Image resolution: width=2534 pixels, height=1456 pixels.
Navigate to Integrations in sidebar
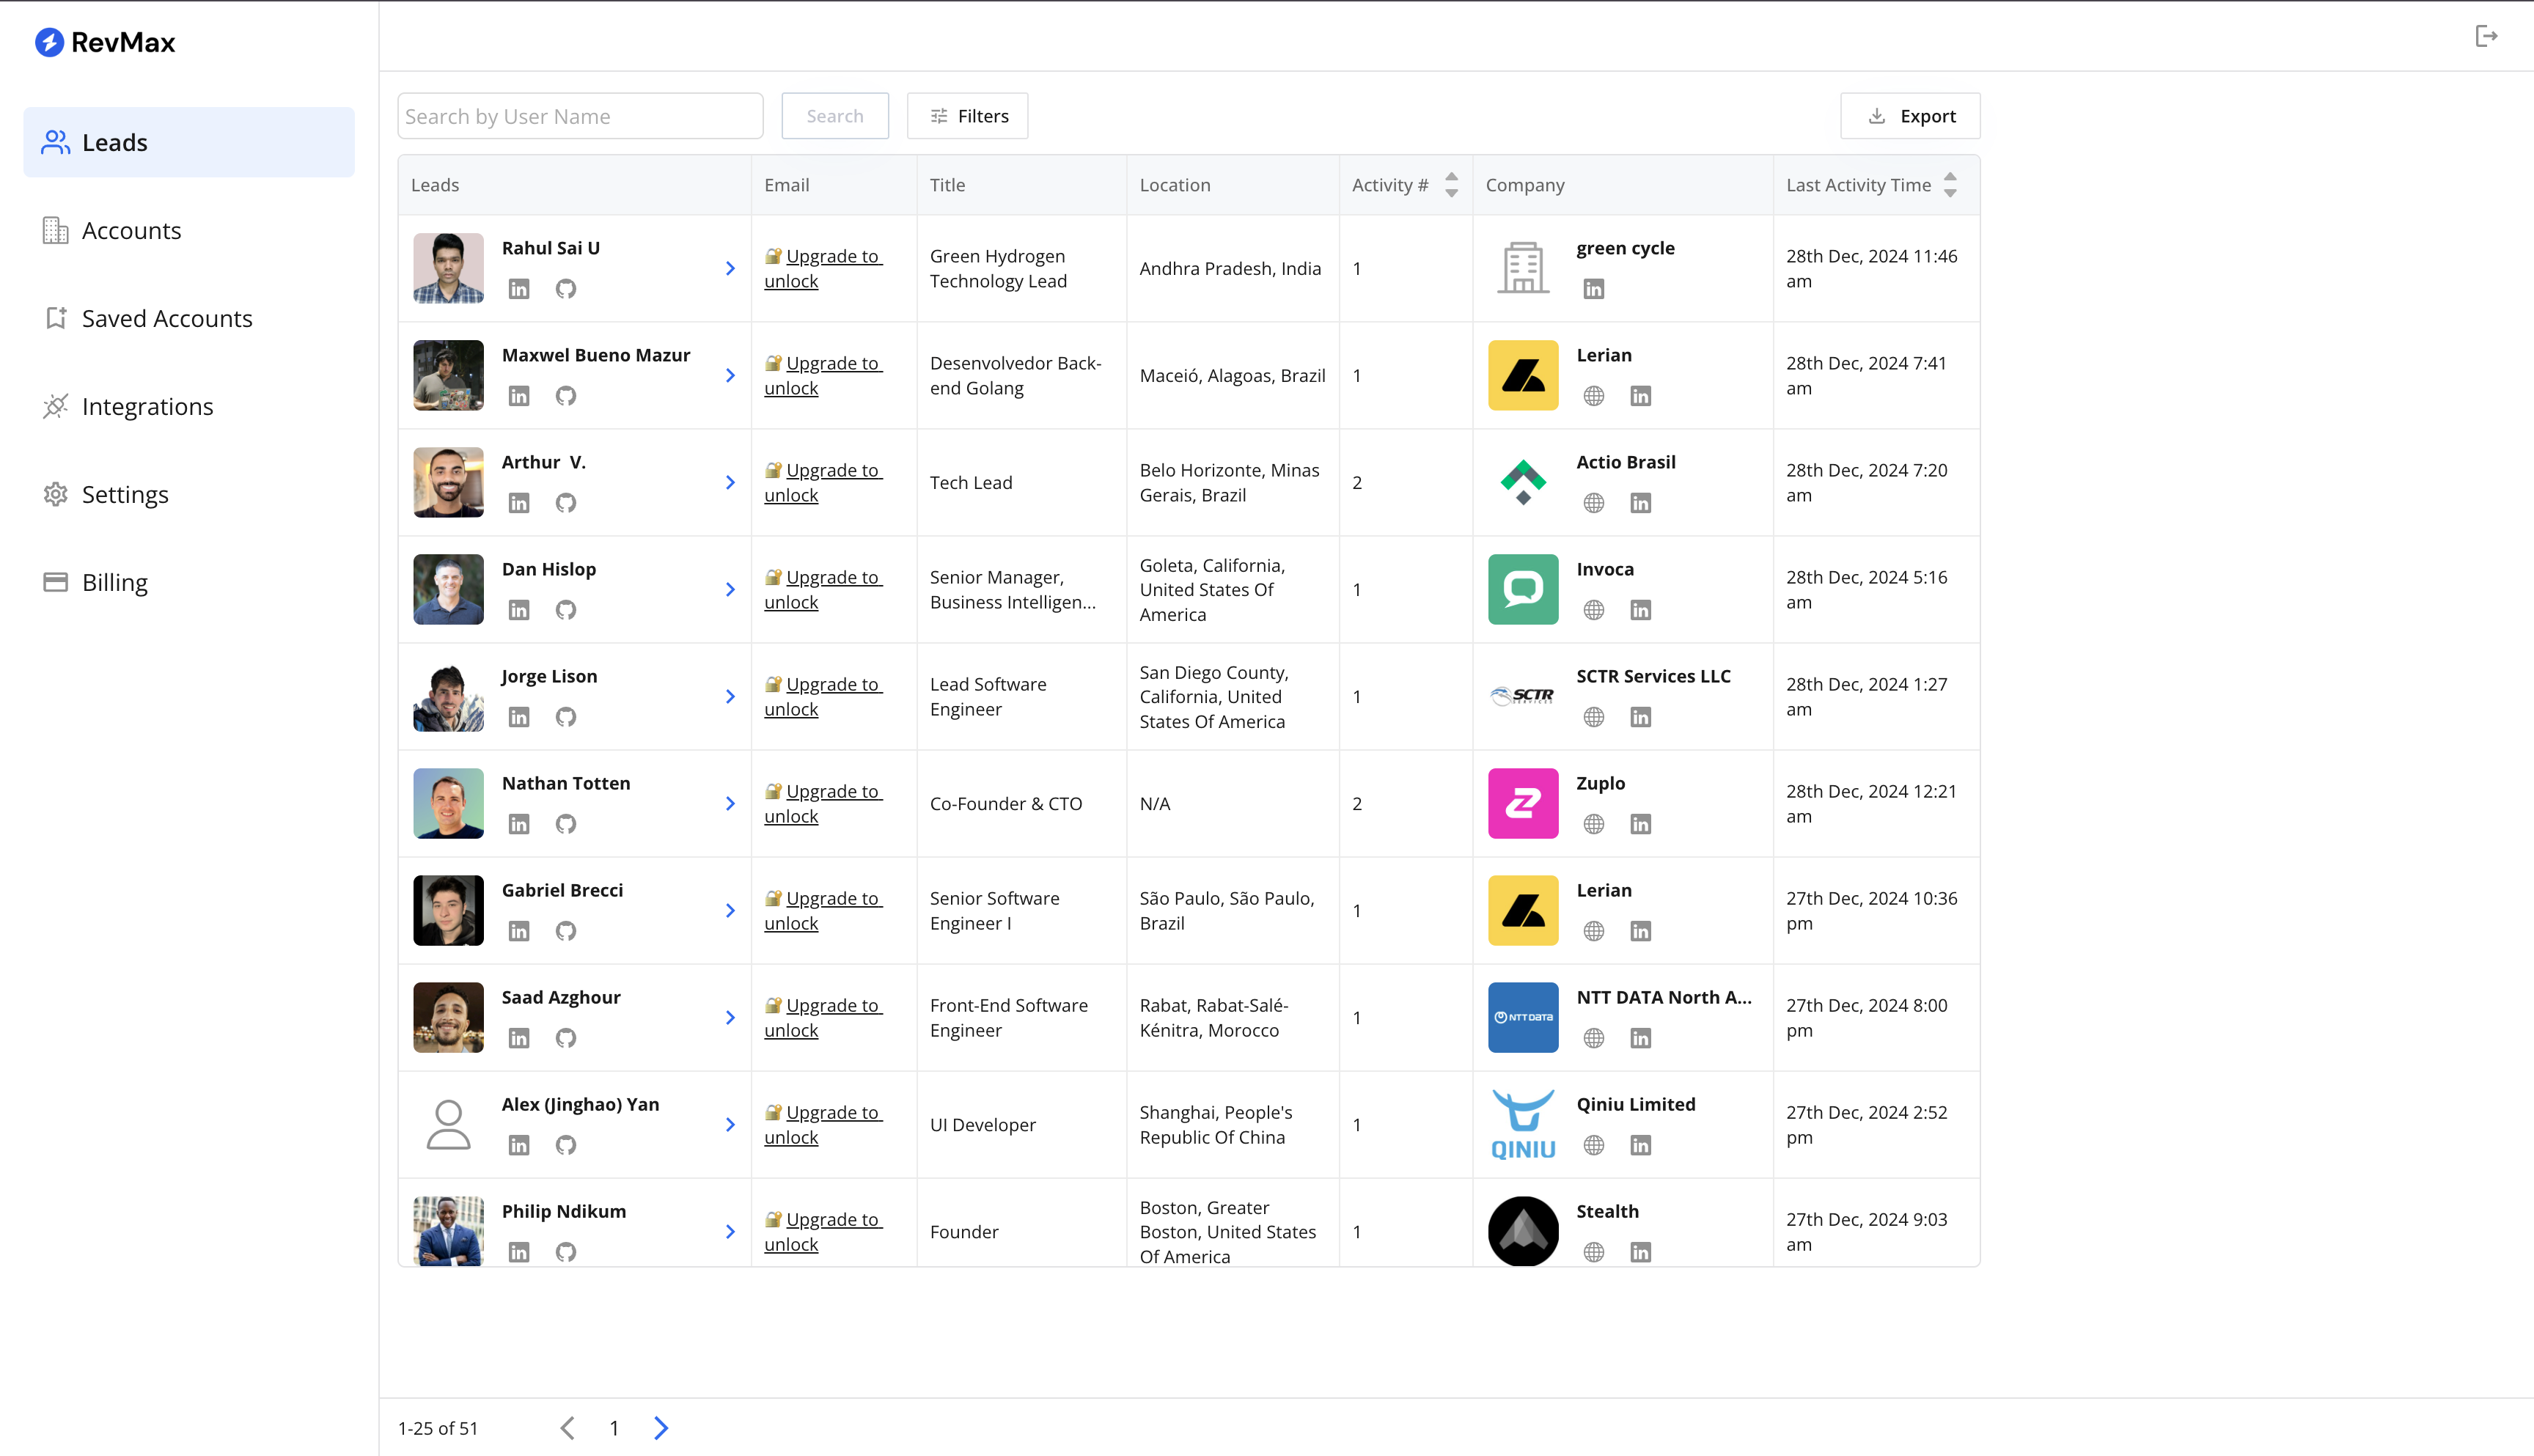(x=147, y=407)
